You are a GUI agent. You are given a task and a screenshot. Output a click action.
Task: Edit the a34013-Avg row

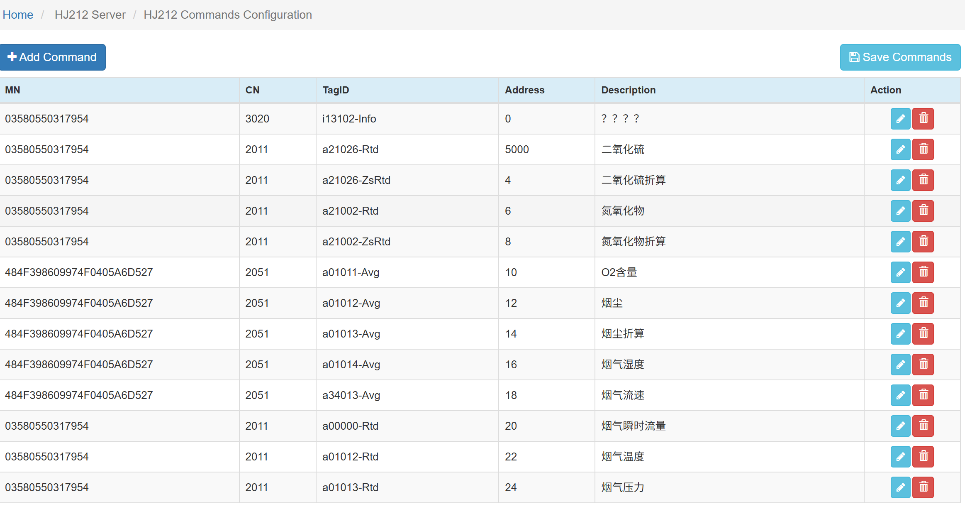click(900, 395)
